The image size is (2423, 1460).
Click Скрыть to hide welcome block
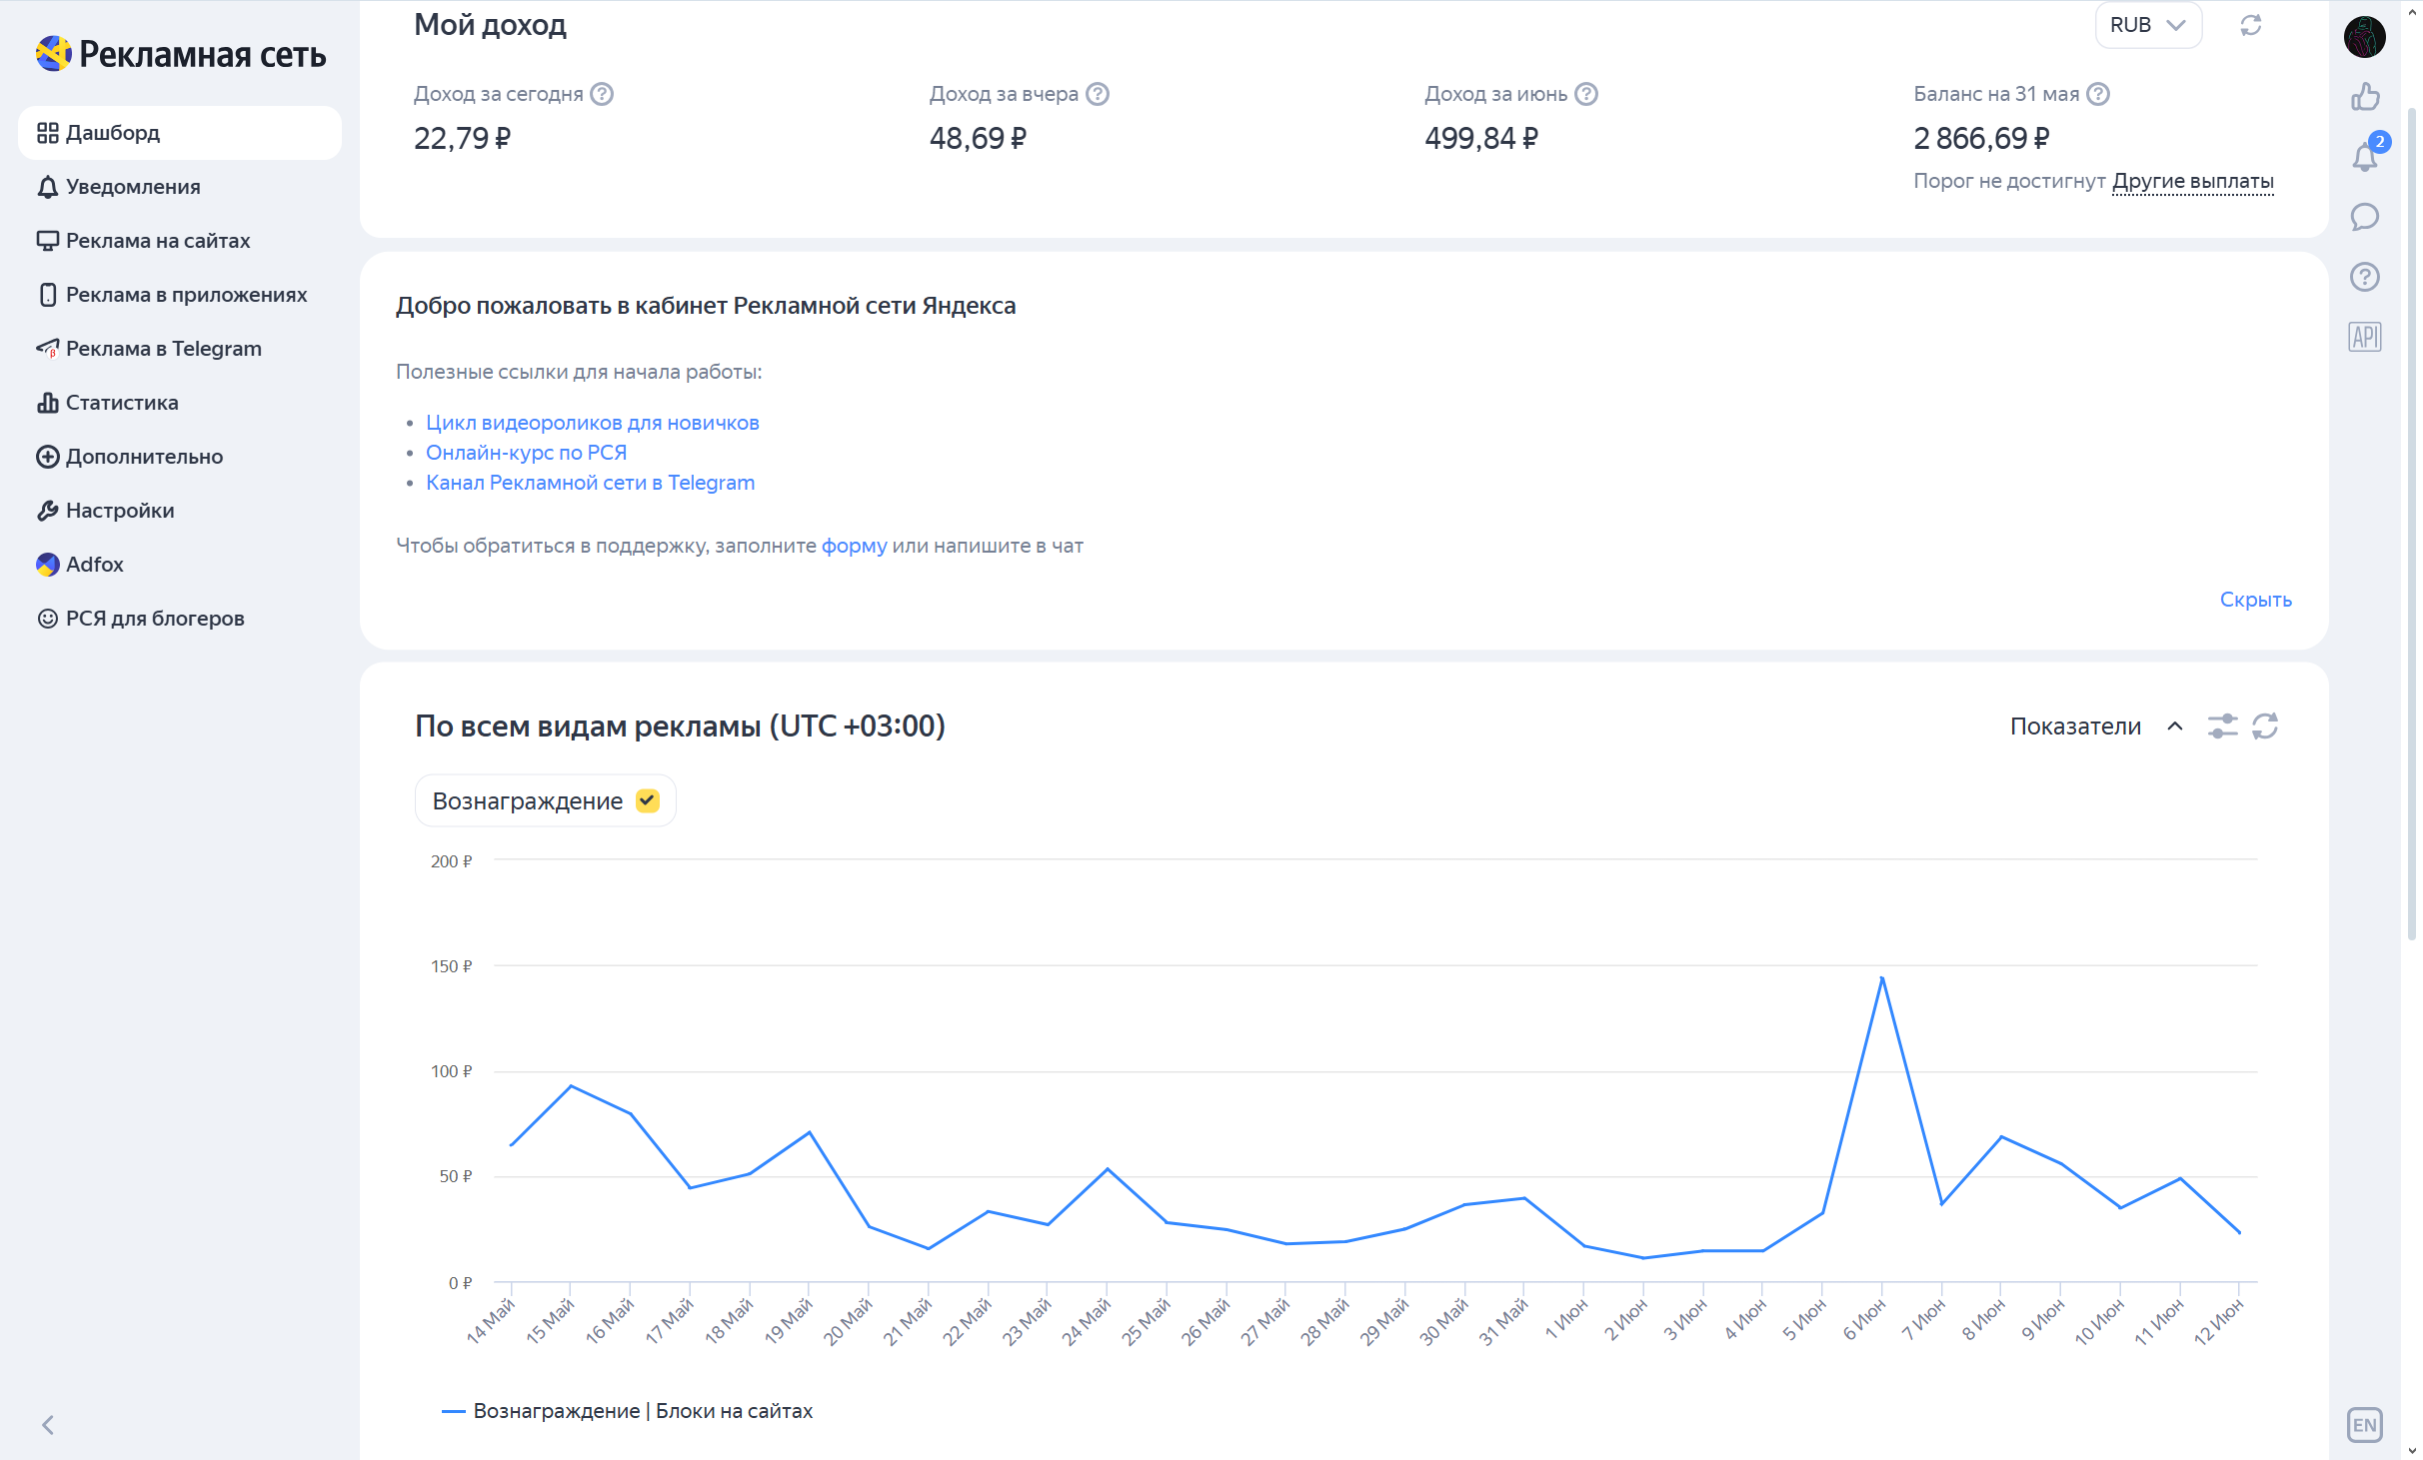click(2255, 600)
